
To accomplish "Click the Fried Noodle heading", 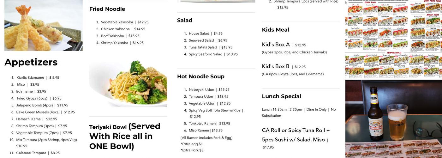I will point(107,9).
